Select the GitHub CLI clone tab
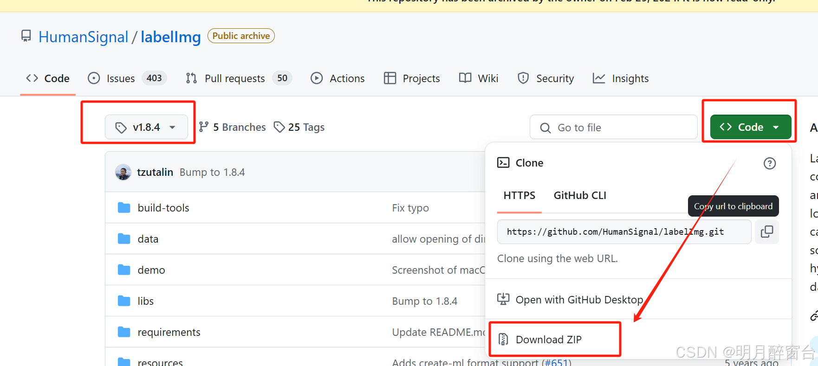 [x=580, y=195]
